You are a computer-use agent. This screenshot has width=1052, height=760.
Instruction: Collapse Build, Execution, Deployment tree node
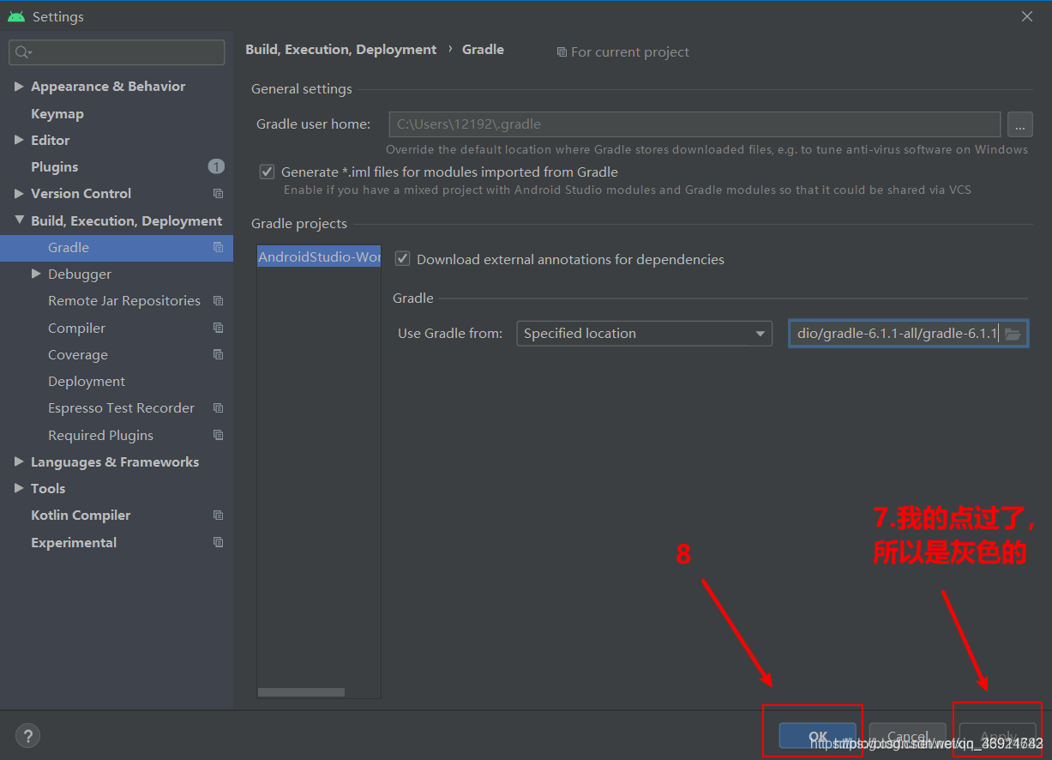19,221
